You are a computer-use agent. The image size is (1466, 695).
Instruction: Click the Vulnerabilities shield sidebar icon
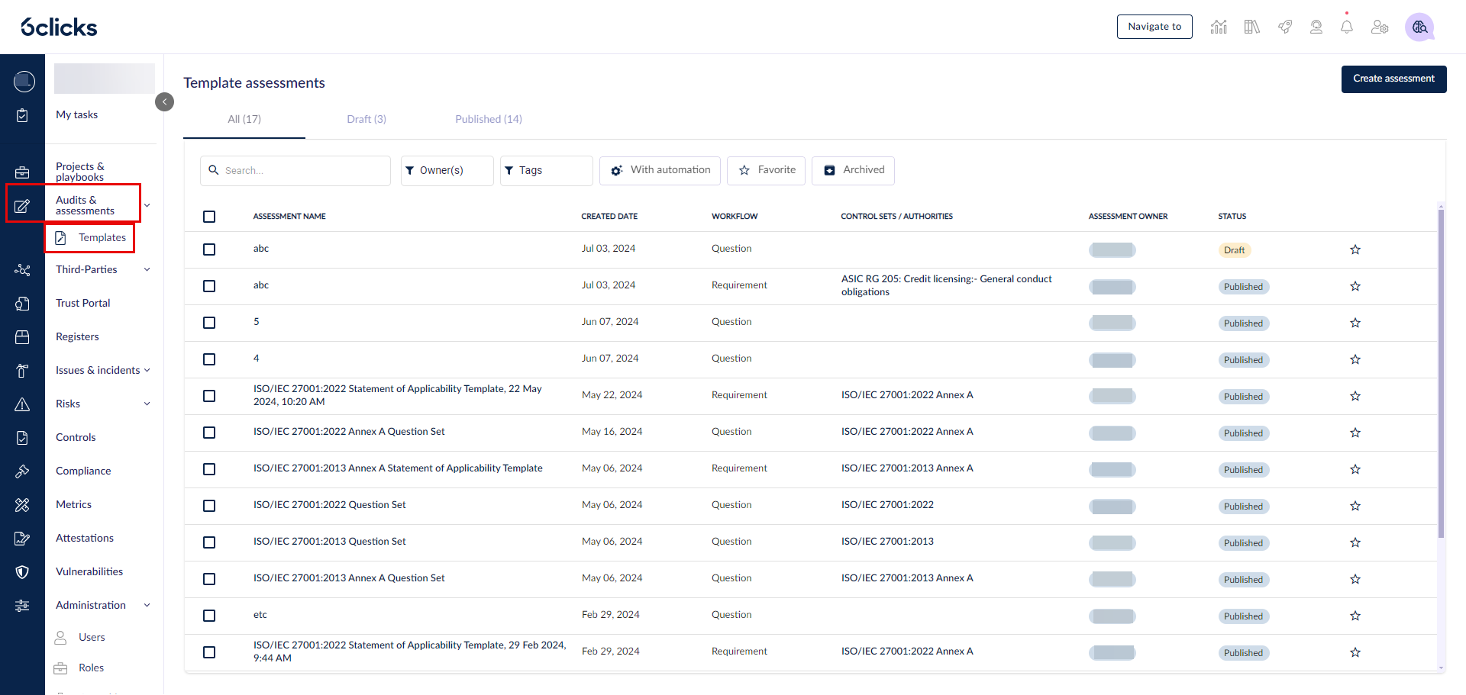click(22, 572)
